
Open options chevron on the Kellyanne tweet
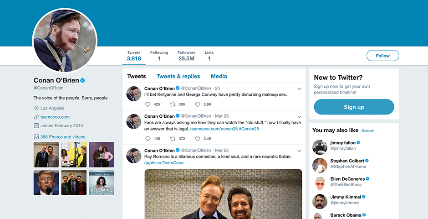(299, 89)
